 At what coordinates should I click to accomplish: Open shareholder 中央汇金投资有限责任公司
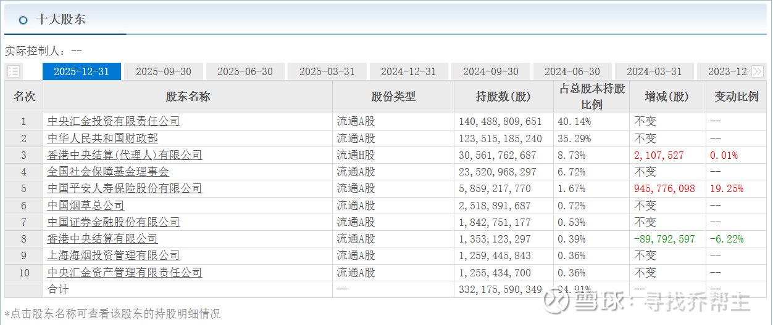tap(114, 121)
